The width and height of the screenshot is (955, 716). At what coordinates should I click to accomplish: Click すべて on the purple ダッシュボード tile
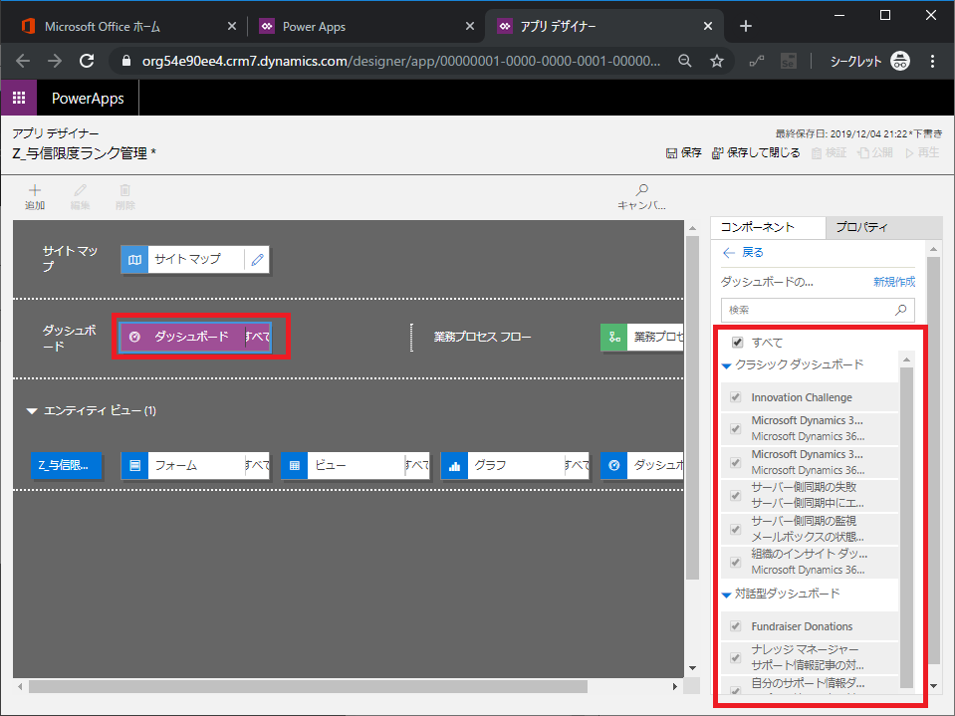(258, 337)
